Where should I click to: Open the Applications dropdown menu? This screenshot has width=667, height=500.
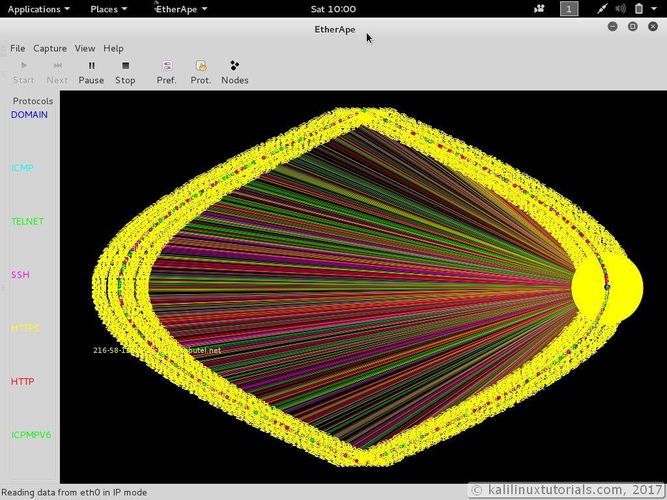tap(38, 9)
